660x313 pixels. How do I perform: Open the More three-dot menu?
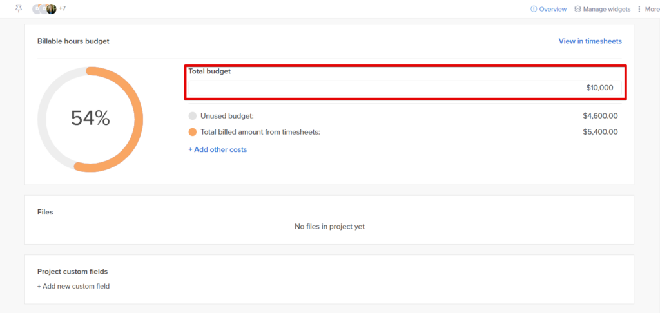pyautogui.click(x=639, y=9)
